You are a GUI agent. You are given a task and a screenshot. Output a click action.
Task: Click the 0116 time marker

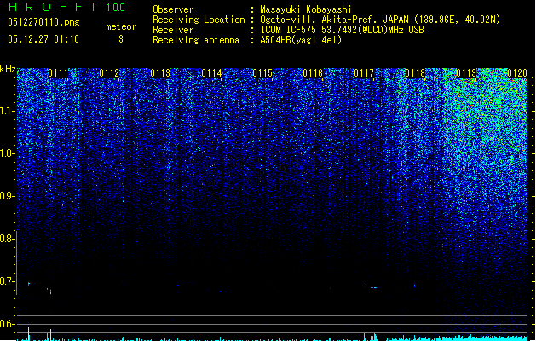pos(313,73)
